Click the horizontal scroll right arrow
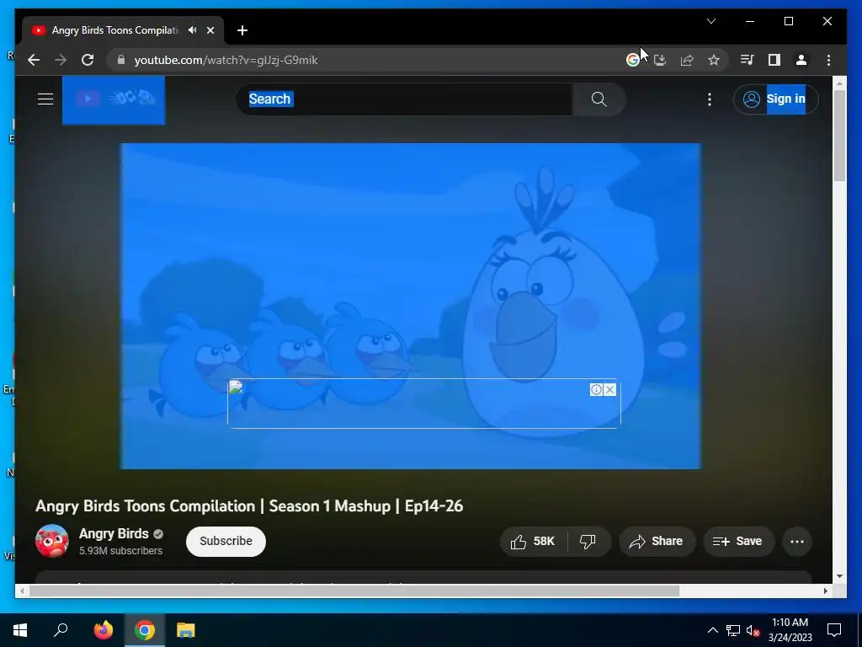862x647 pixels. click(825, 591)
